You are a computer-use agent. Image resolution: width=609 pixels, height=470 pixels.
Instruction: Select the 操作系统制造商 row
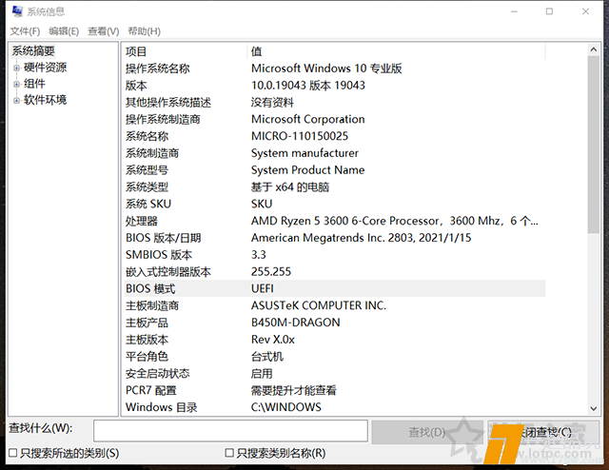point(334,119)
